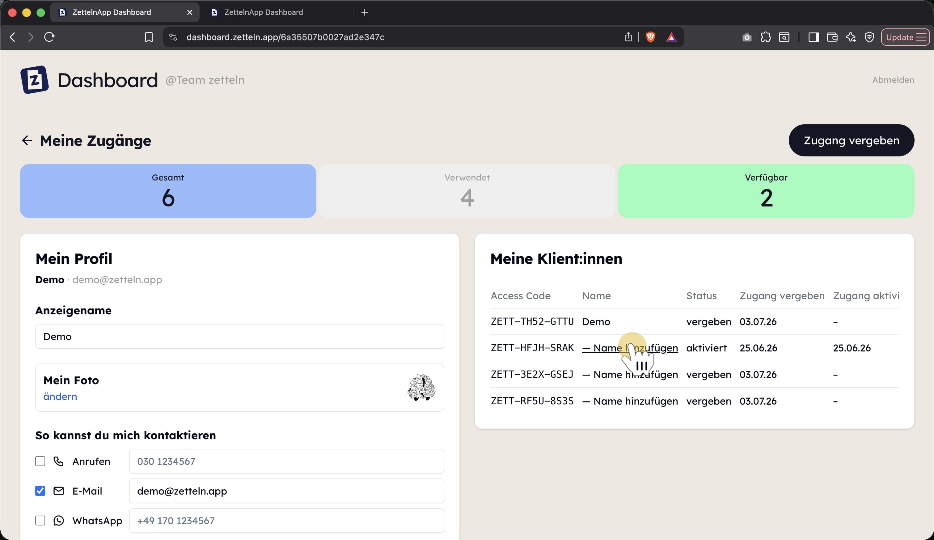Open Brave Shields lion icon
934x540 pixels.
click(650, 37)
